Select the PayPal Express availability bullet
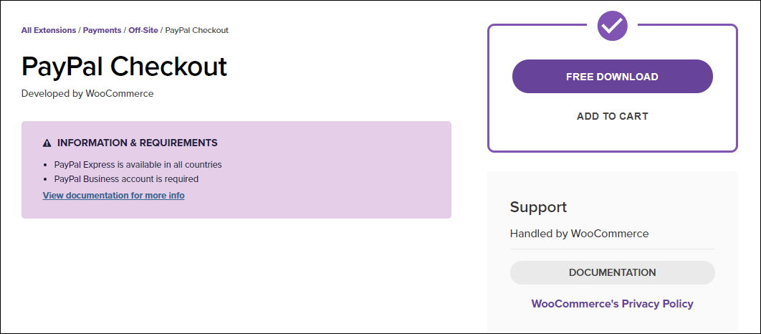This screenshot has height=334, width=761. 138,165
